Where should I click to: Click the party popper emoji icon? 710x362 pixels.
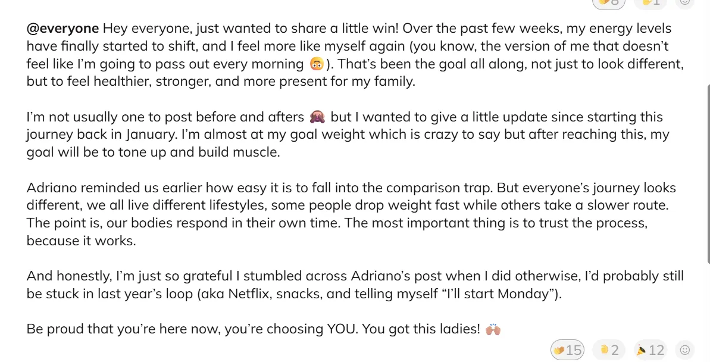click(641, 350)
